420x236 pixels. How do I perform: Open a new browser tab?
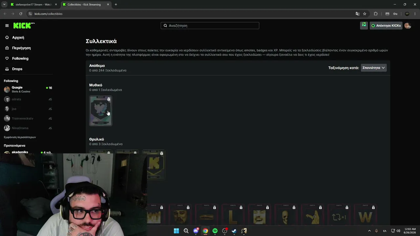pyautogui.click(x=116, y=5)
